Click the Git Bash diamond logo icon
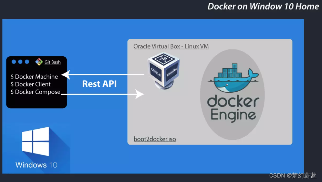This screenshot has height=182, width=322. click(x=39, y=62)
